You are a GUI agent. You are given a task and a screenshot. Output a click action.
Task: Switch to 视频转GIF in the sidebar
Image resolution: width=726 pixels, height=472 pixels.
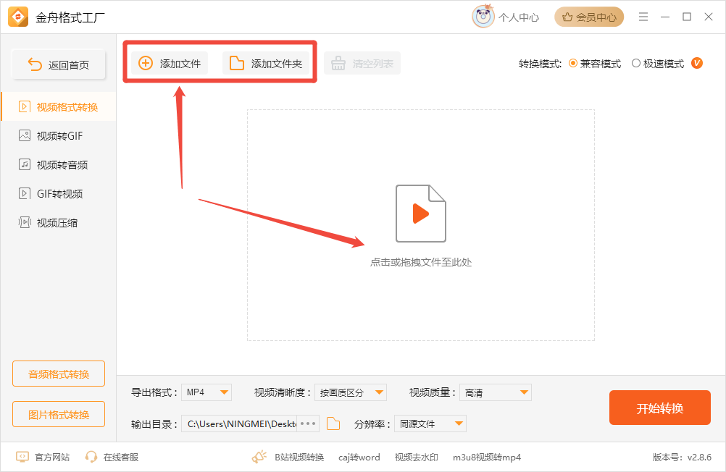59,135
